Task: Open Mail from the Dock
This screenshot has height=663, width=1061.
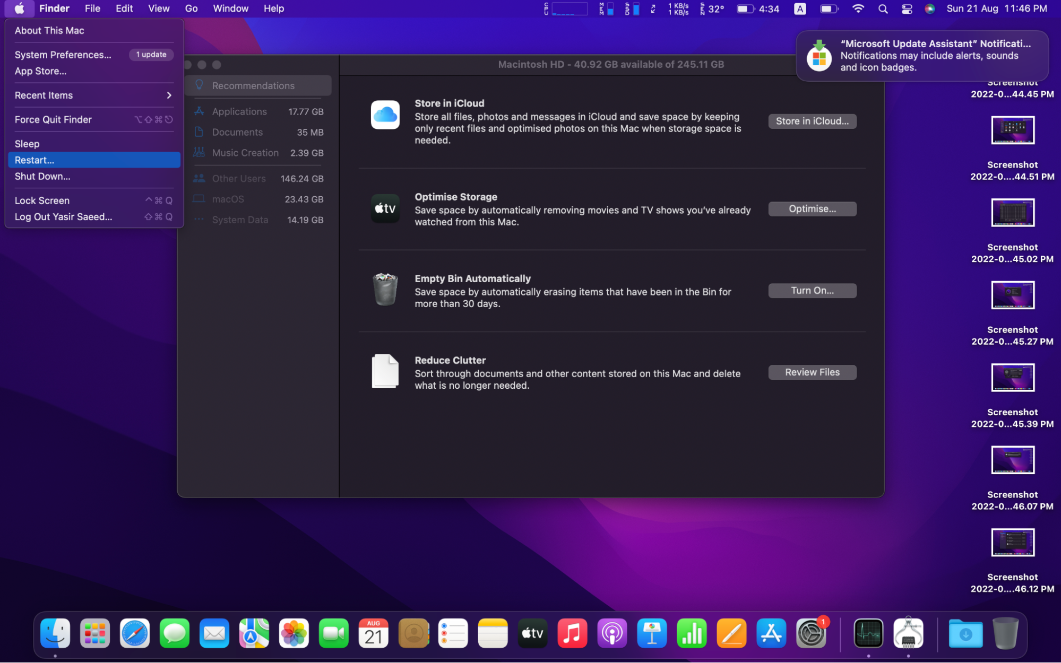Action: click(214, 633)
